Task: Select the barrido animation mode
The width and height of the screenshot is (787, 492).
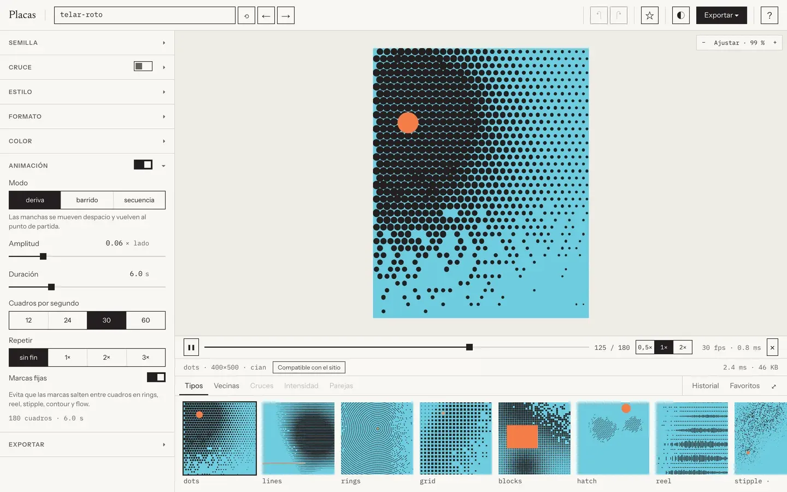Action: click(x=87, y=200)
